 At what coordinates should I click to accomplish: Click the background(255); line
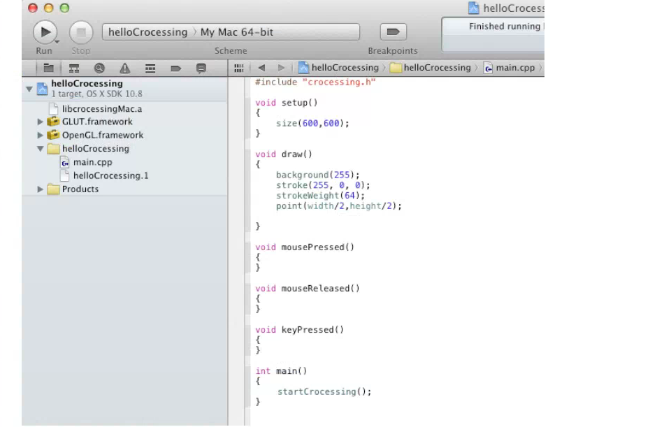coord(317,175)
